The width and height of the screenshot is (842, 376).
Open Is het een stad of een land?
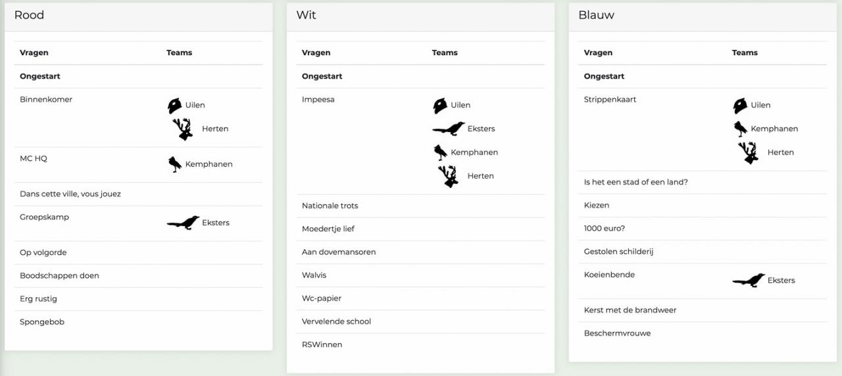[636, 182]
